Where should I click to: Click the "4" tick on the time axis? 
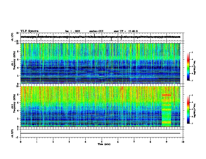click(x=86, y=142)
